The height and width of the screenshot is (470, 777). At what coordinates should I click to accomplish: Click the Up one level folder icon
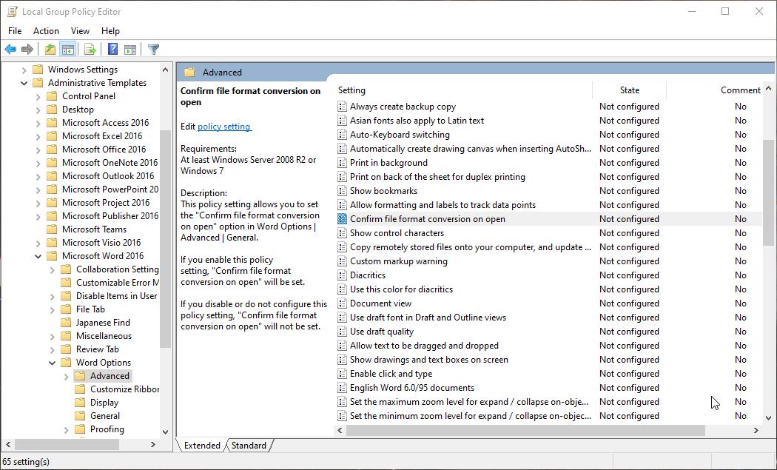click(x=50, y=49)
